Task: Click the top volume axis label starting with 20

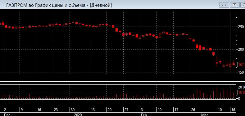Action: click(241, 87)
